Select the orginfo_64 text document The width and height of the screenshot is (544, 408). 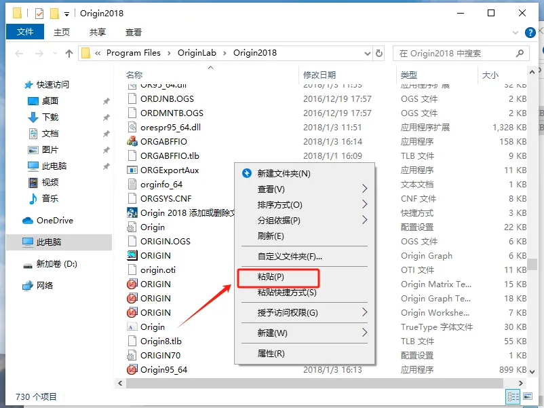point(161,185)
